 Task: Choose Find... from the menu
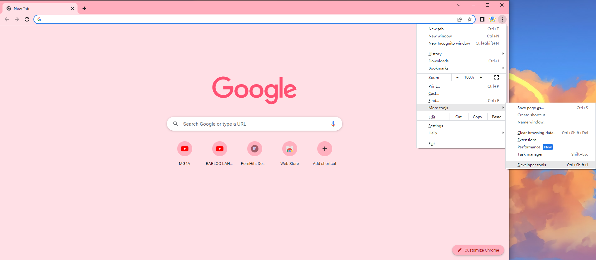(461, 101)
